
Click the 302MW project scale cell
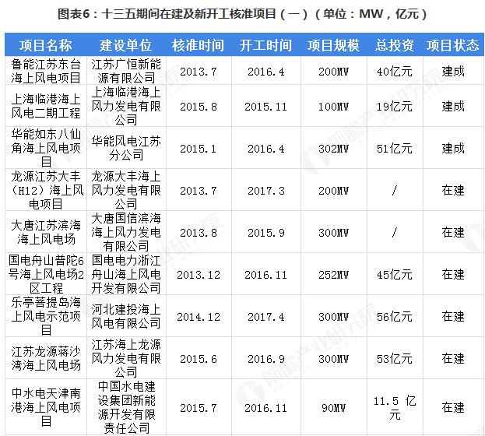[333, 148]
